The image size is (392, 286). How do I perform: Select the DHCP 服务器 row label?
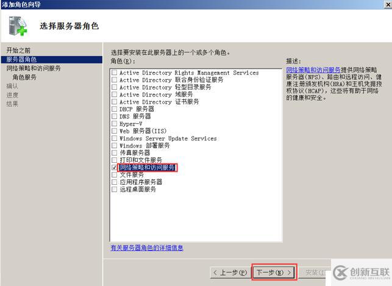click(137, 109)
